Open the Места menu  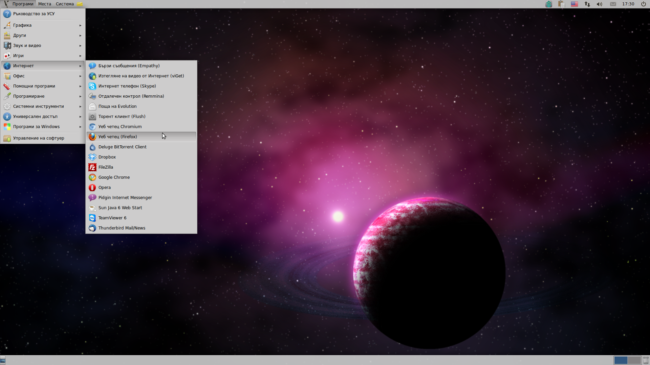(x=44, y=4)
